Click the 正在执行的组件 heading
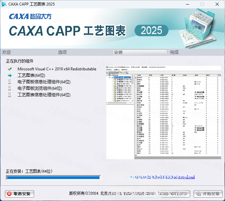225x201 pixels. pos(20,61)
